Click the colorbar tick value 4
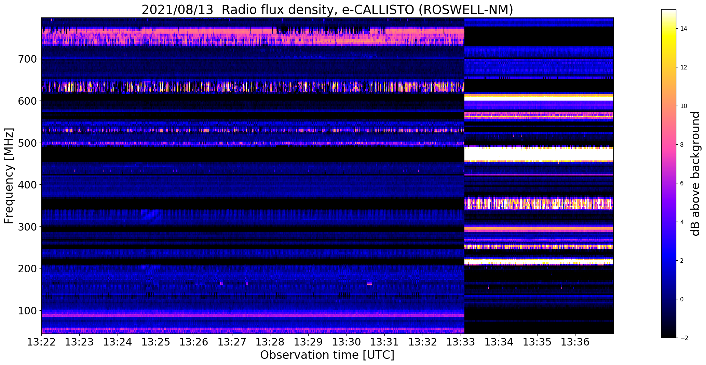The height and width of the screenshot is (365, 706). pos(682,222)
